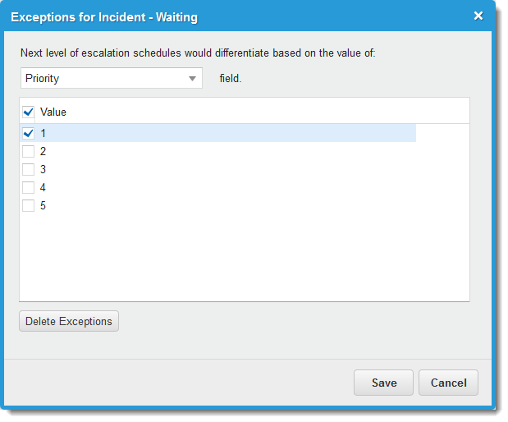Image resolution: width=508 pixels, height=422 pixels.
Task: Expand the Priority field dropdown arrow
Action: click(x=193, y=79)
